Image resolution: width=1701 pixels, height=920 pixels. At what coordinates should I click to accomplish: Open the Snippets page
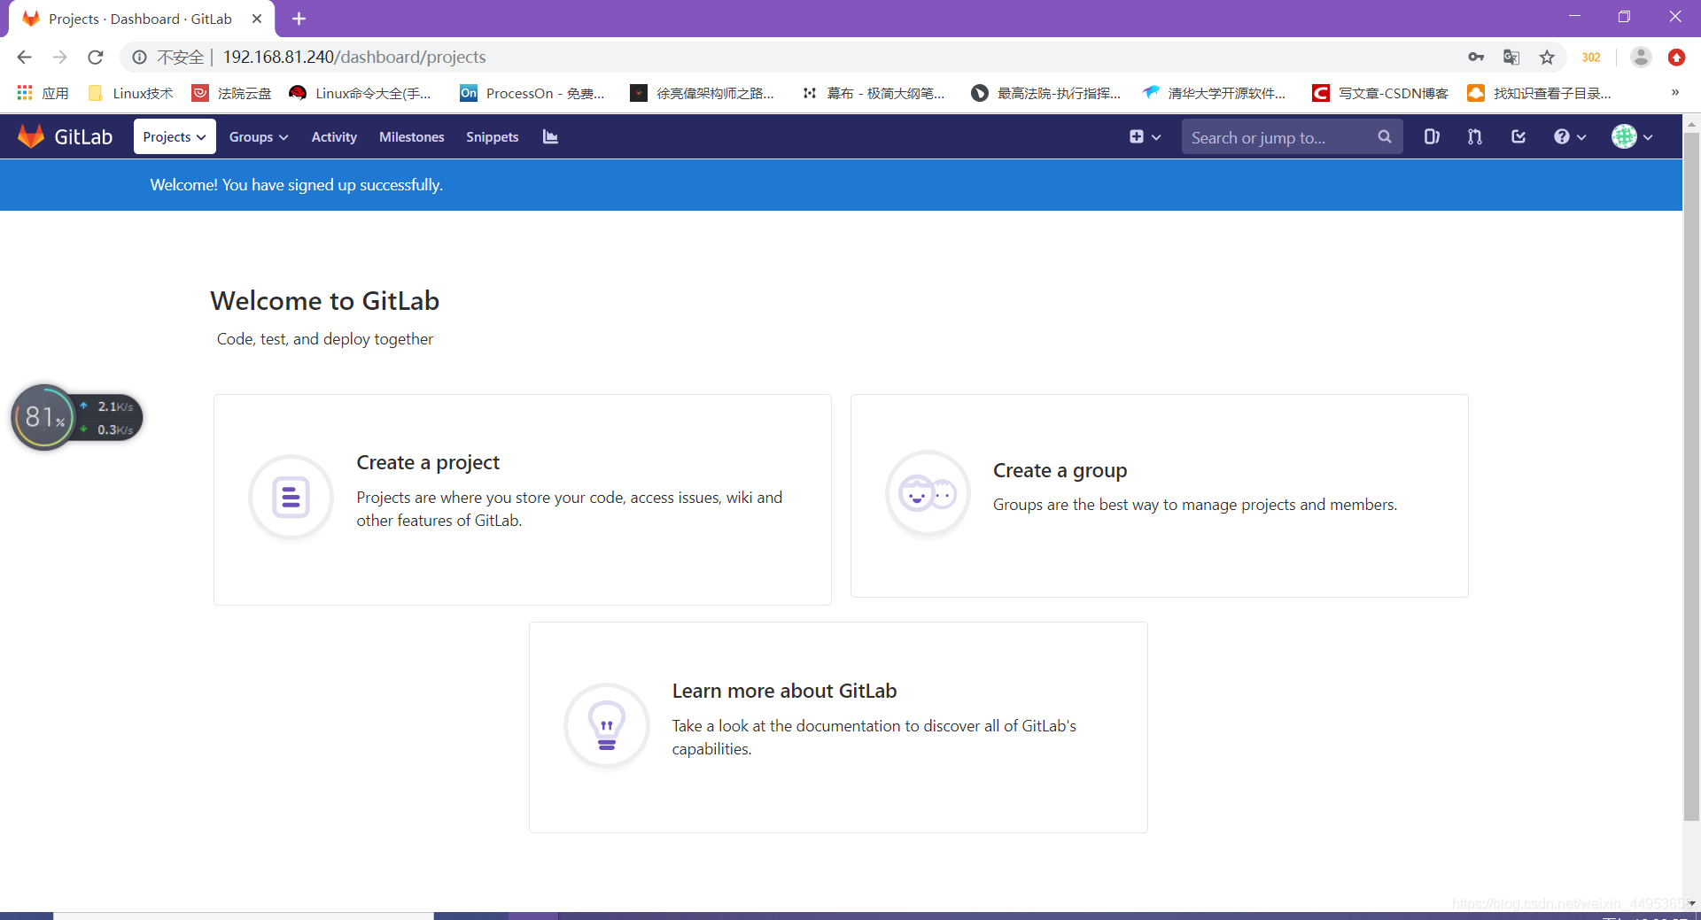click(492, 136)
